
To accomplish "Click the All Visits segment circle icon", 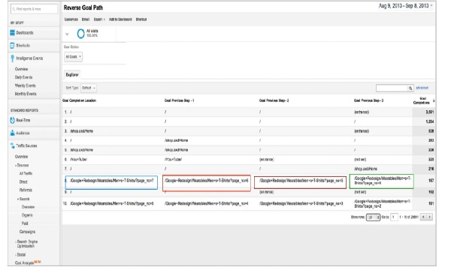I will point(81,34).
